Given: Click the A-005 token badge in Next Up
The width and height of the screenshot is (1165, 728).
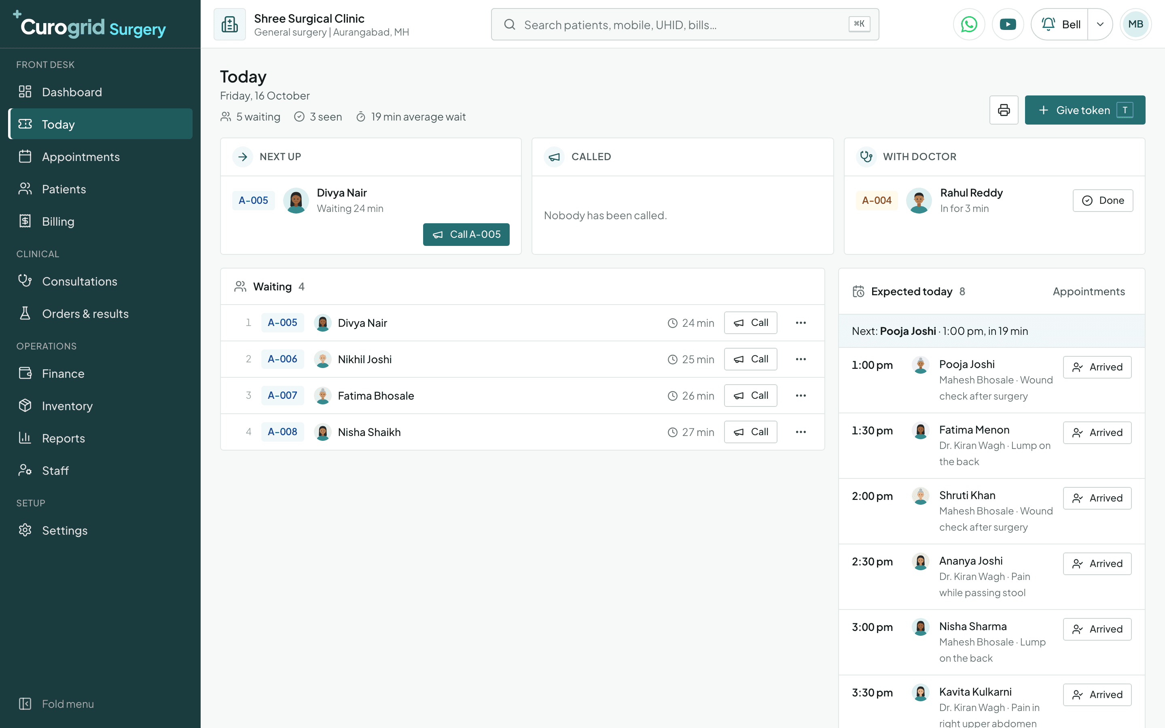Looking at the screenshot, I should (x=253, y=200).
